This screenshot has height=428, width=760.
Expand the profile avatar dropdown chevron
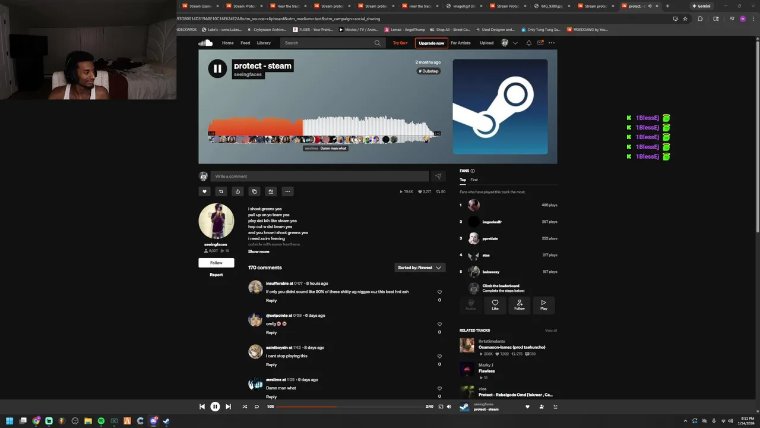(x=515, y=43)
